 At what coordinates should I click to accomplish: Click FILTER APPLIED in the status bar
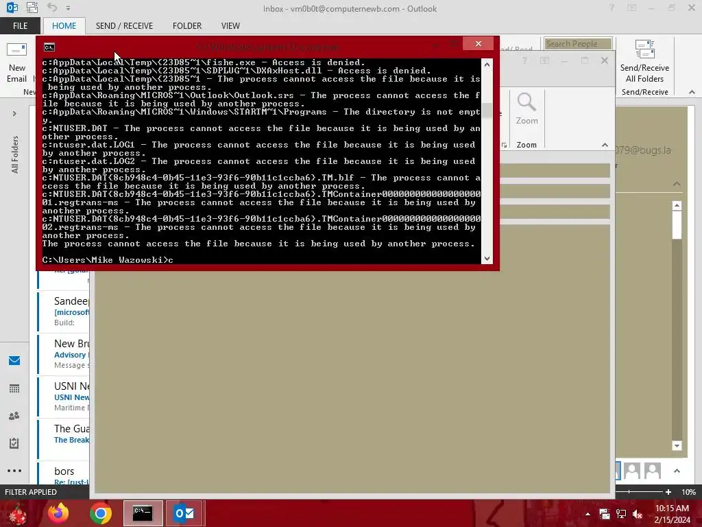coord(31,492)
